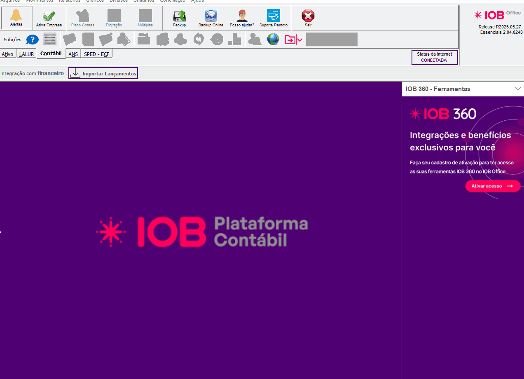The image size is (524, 379).
Task: Click the Importar Lançamentos button
Action: pos(103,73)
